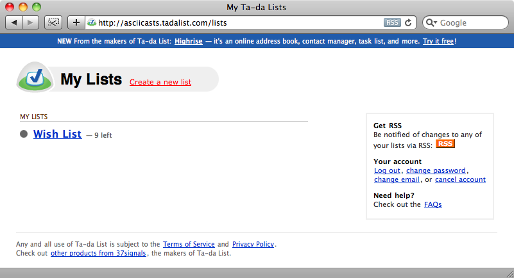Click the RSS badge in address bar

[392, 22]
